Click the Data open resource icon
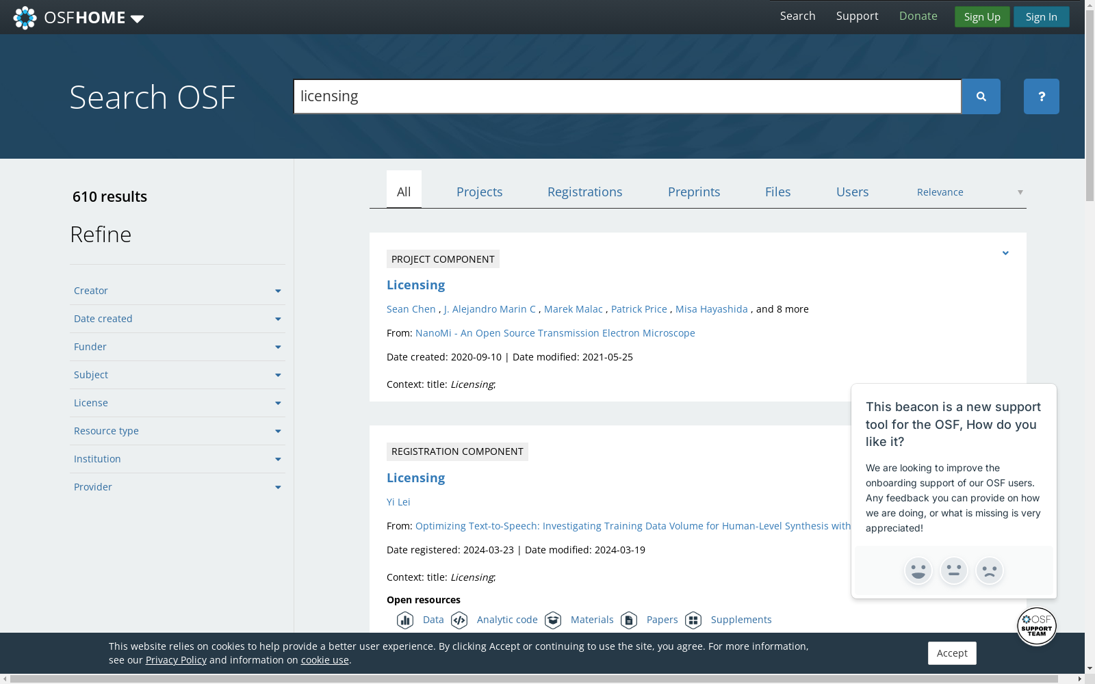1095x684 pixels. coord(405,620)
